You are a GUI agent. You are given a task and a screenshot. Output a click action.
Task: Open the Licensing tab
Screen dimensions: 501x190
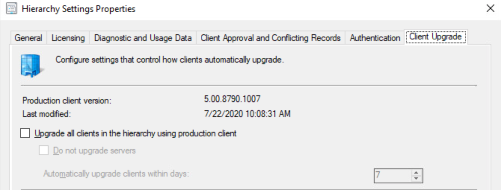point(68,38)
